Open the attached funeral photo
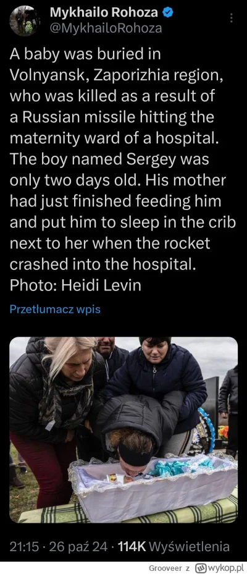 (124, 429)
